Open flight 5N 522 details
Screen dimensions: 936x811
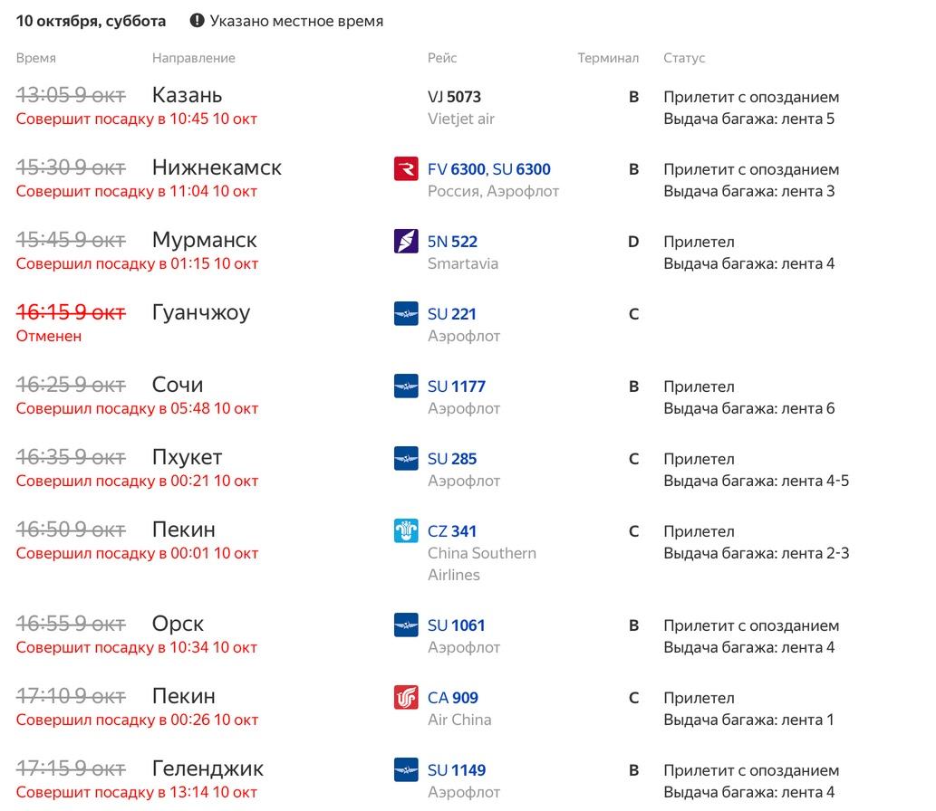pyautogui.click(x=452, y=242)
